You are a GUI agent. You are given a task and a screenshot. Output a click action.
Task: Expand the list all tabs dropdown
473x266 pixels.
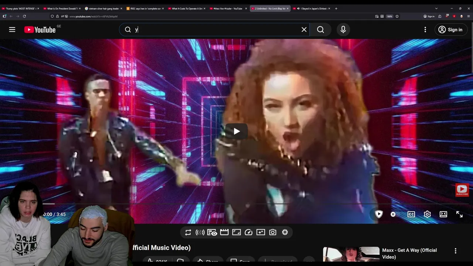pyautogui.click(x=436, y=8)
